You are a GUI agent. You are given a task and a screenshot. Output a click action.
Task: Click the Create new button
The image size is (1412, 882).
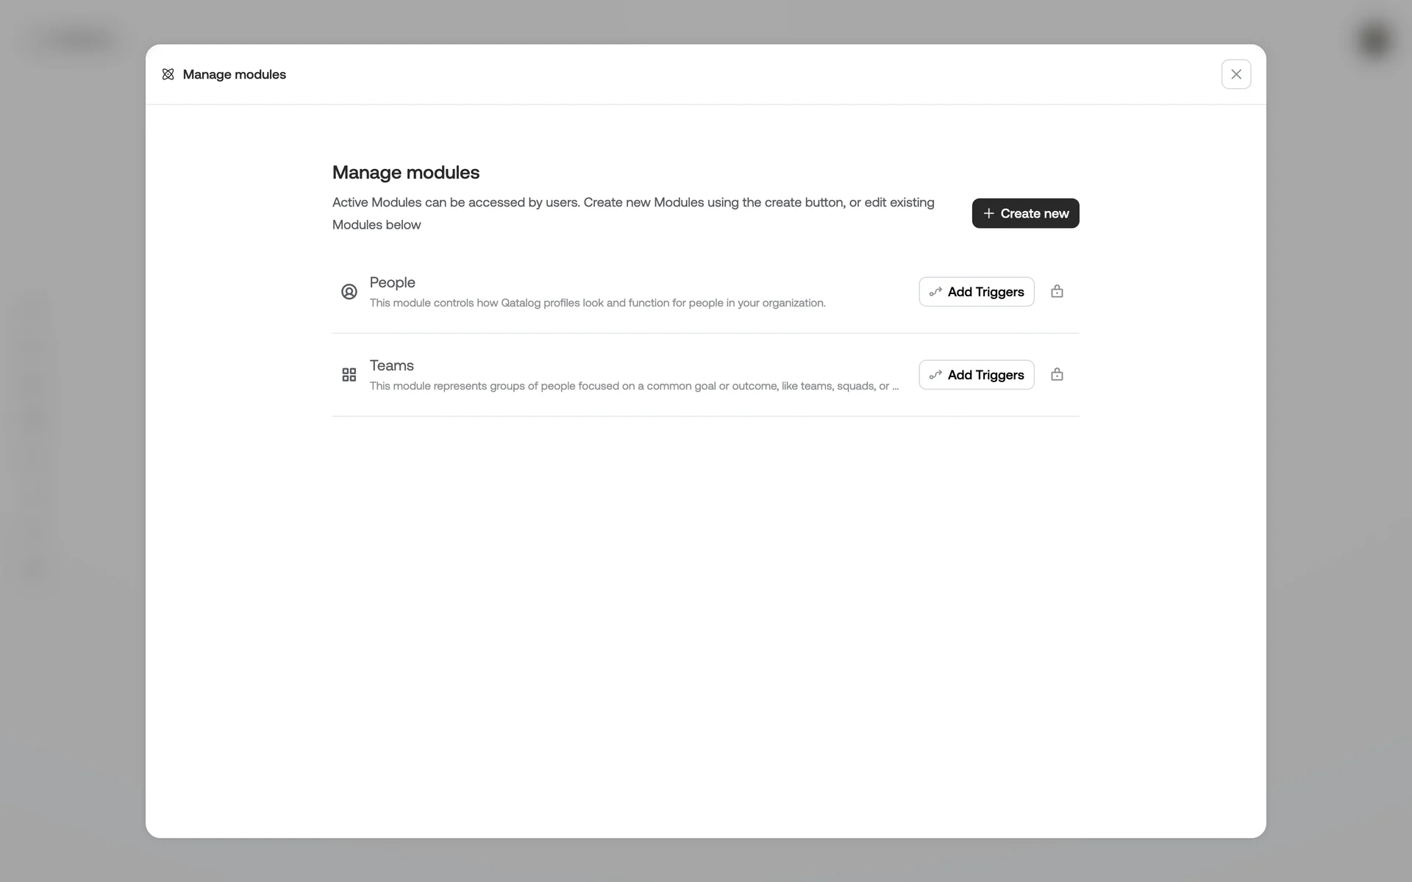point(1025,213)
